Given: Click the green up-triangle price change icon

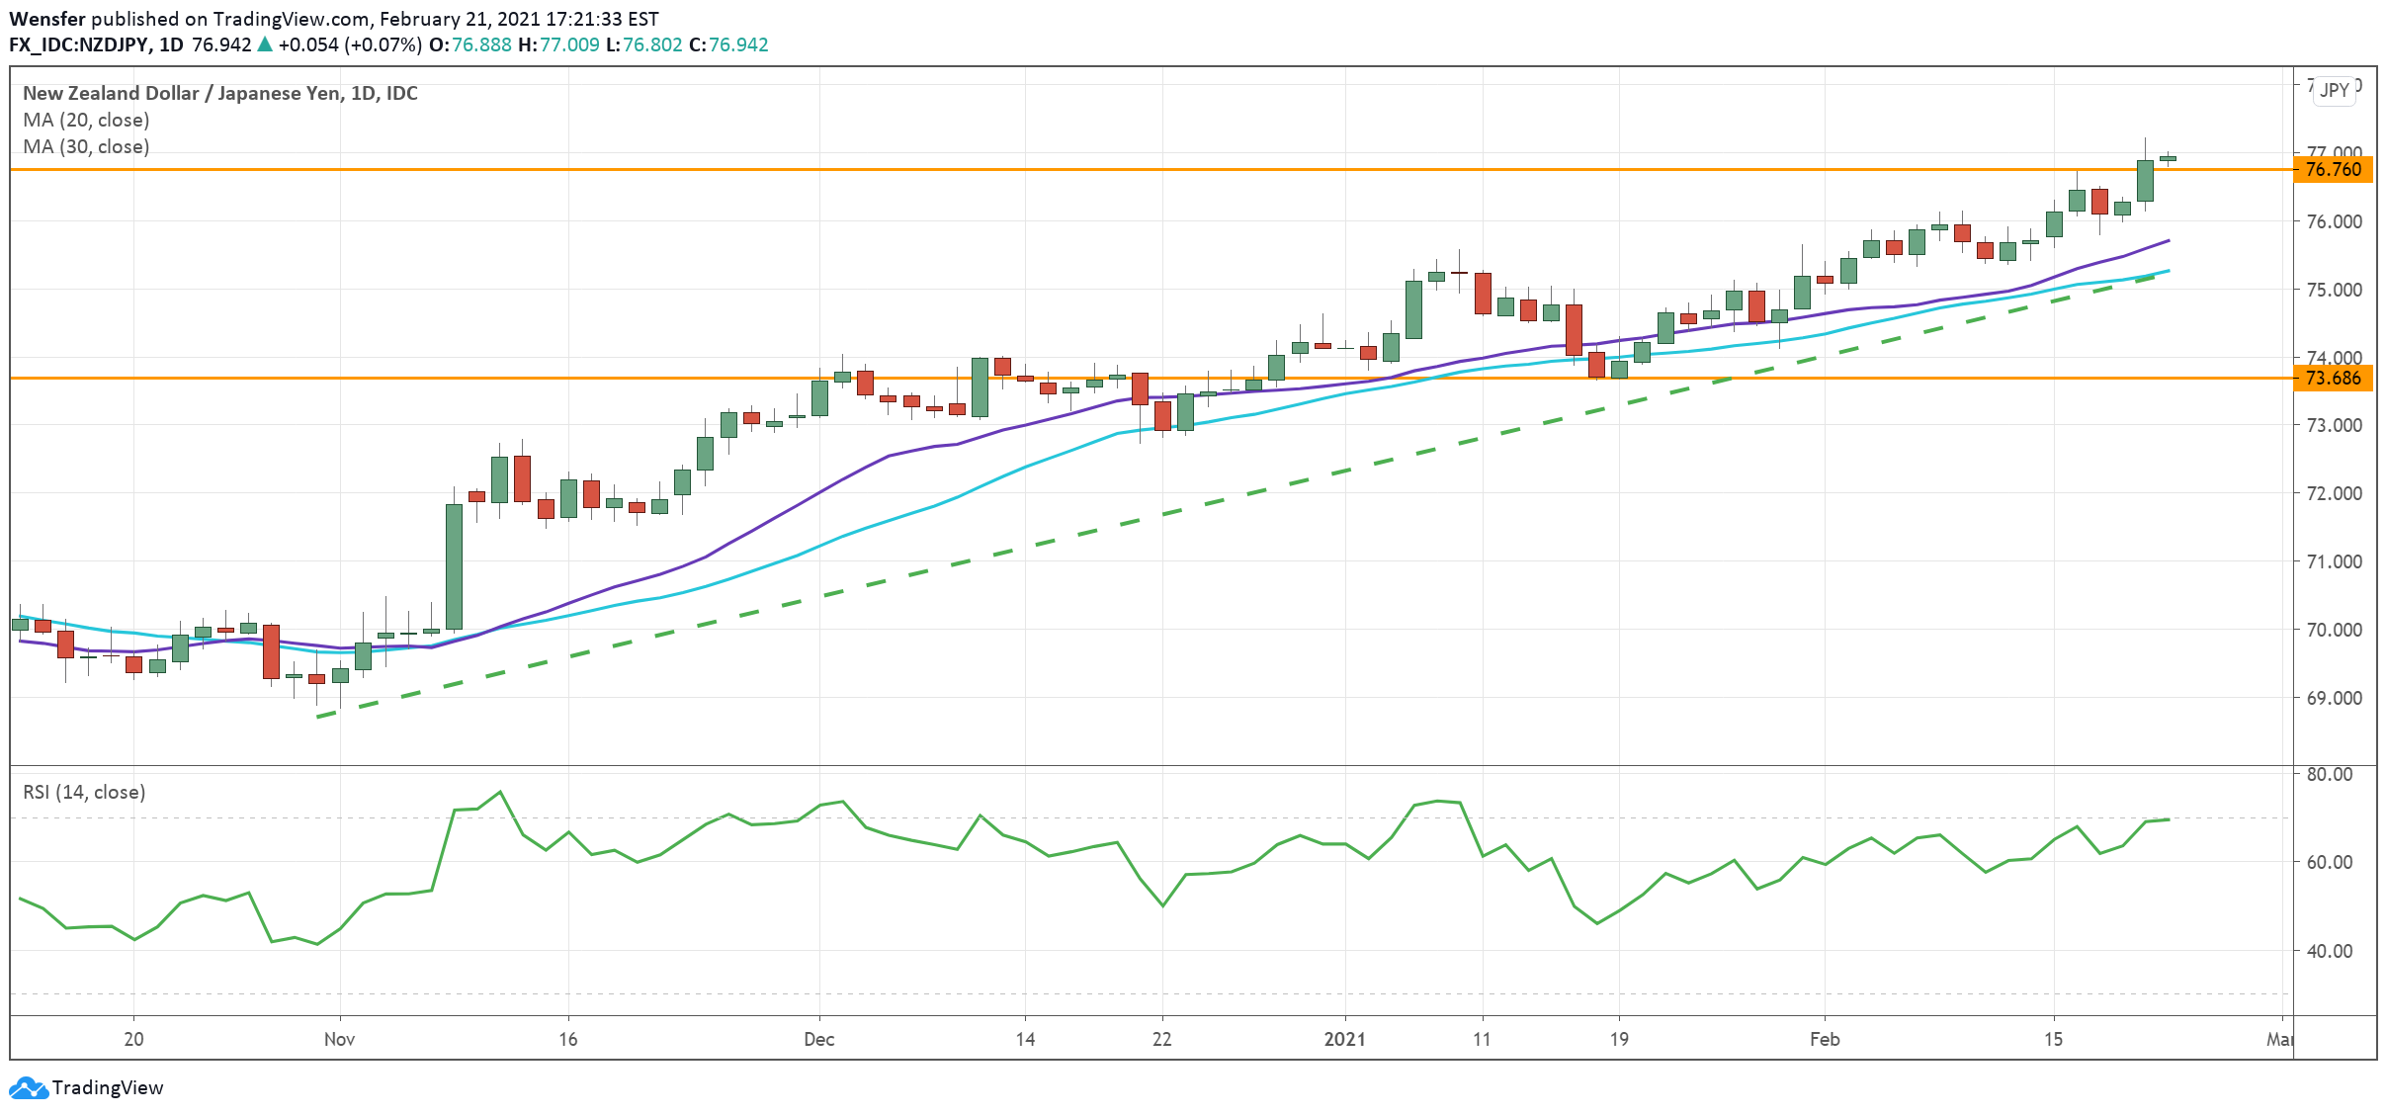Looking at the screenshot, I should 264,44.
